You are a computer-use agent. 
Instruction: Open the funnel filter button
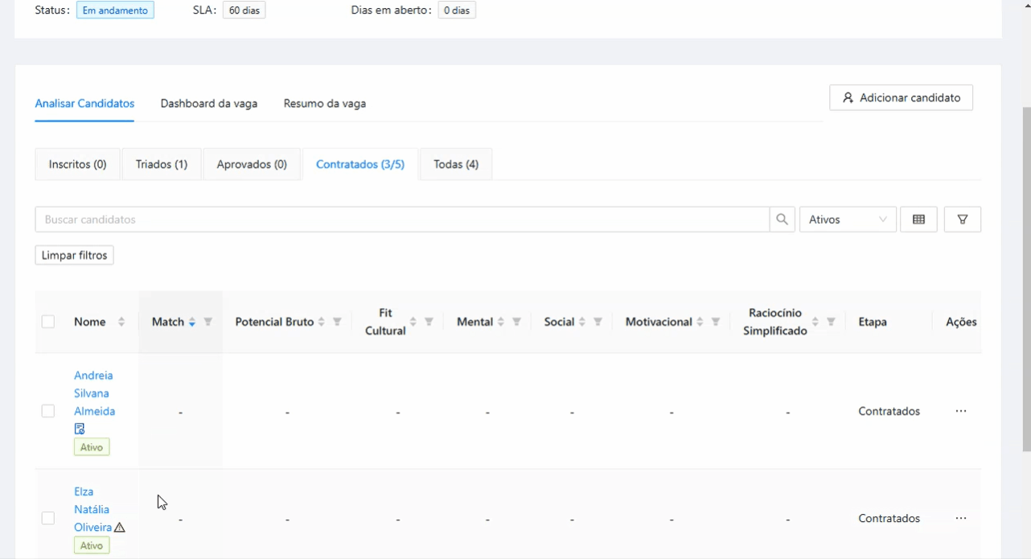[962, 220]
